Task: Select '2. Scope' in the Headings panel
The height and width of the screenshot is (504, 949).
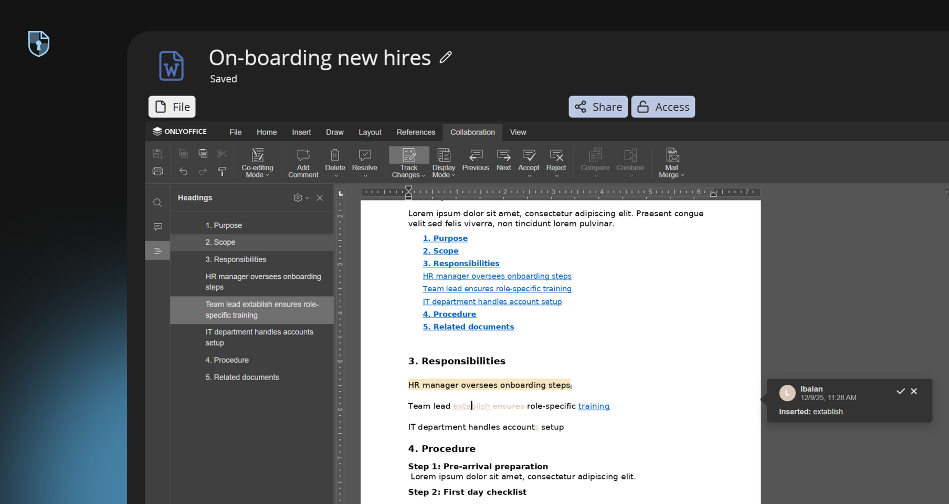Action: point(220,242)
